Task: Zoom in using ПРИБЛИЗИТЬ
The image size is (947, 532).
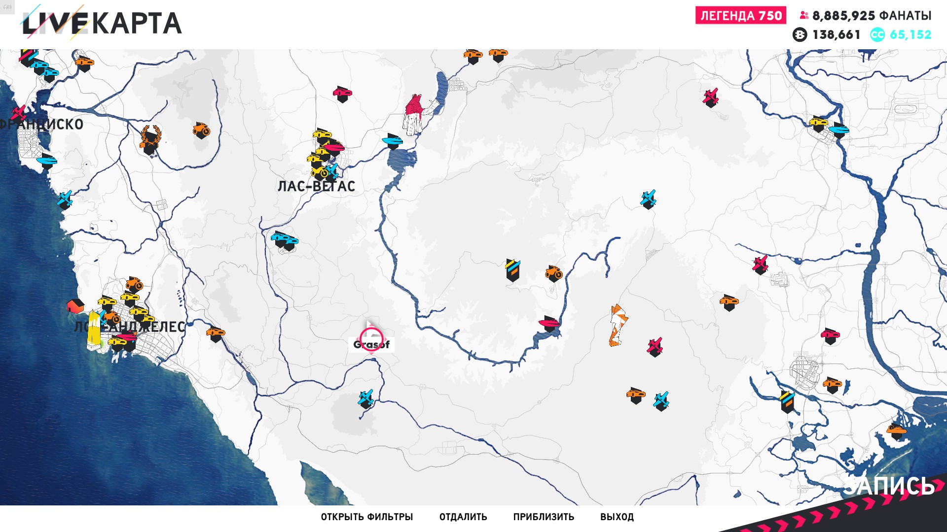Action: [x=544, y=517]
